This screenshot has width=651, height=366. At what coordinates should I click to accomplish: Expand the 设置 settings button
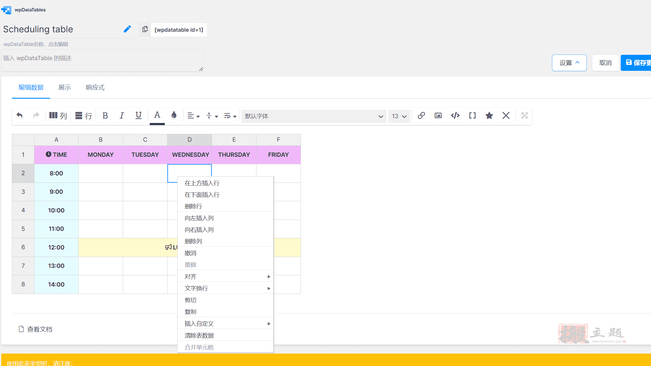click(569, 63)
